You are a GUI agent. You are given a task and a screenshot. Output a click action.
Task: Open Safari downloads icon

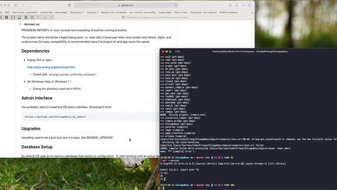click(230, 5)
